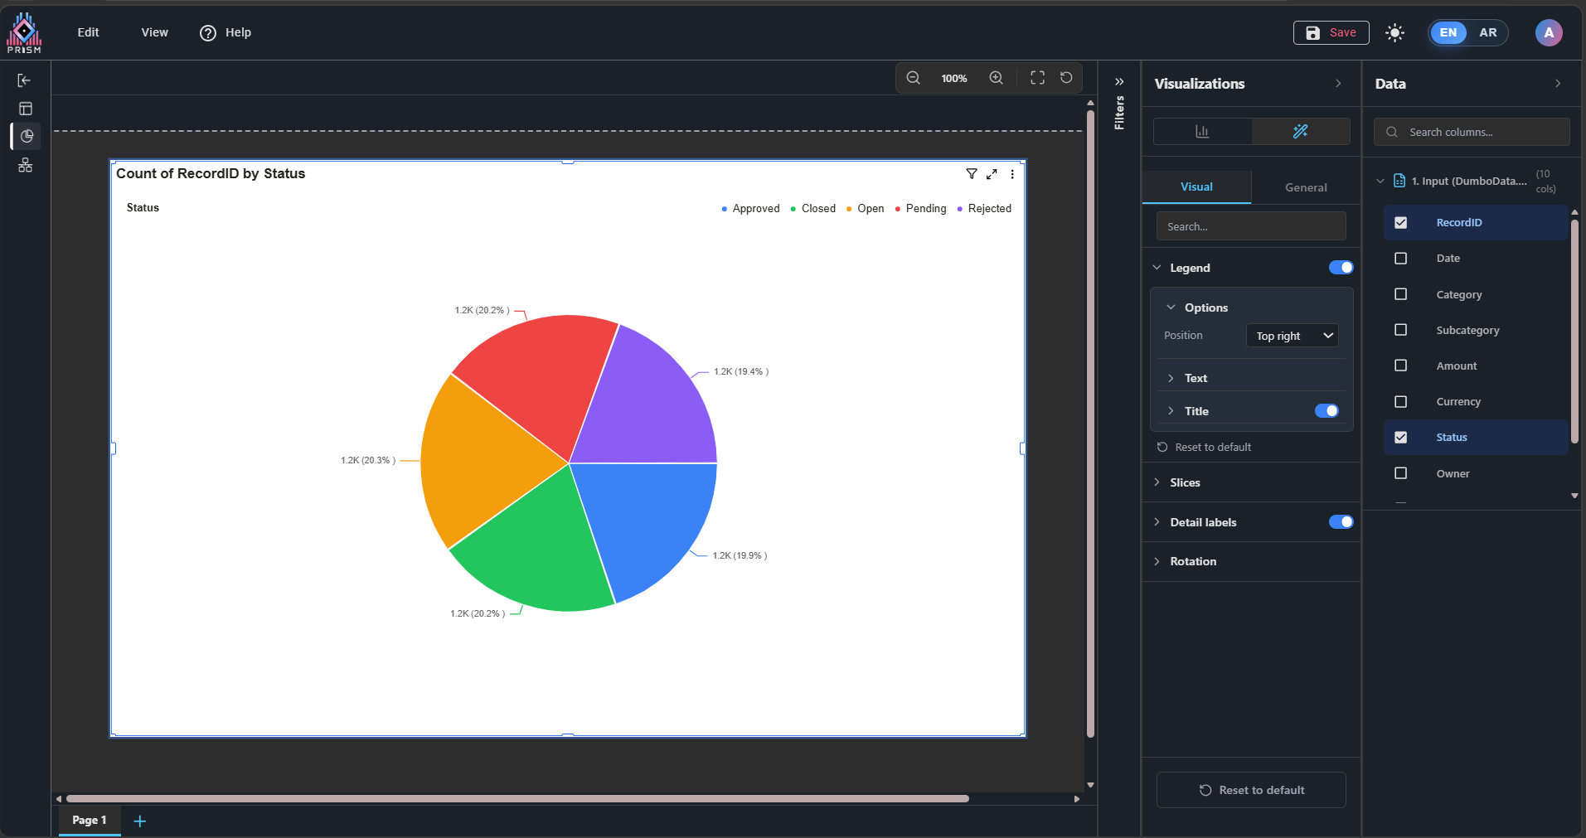1586x838 pixels.
Task: Open the format visual wand tab
Action: point(1300,131)
